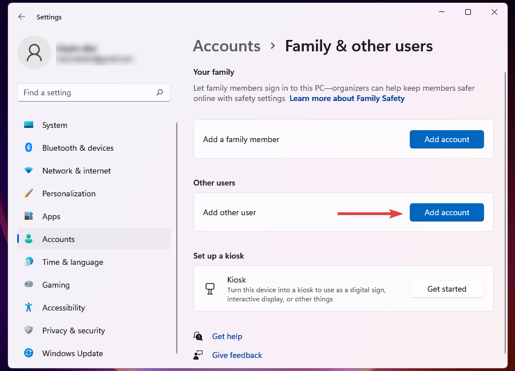Click the Time & language globe icon
This screenshot has height=371, width=515.
coord(29,262)
